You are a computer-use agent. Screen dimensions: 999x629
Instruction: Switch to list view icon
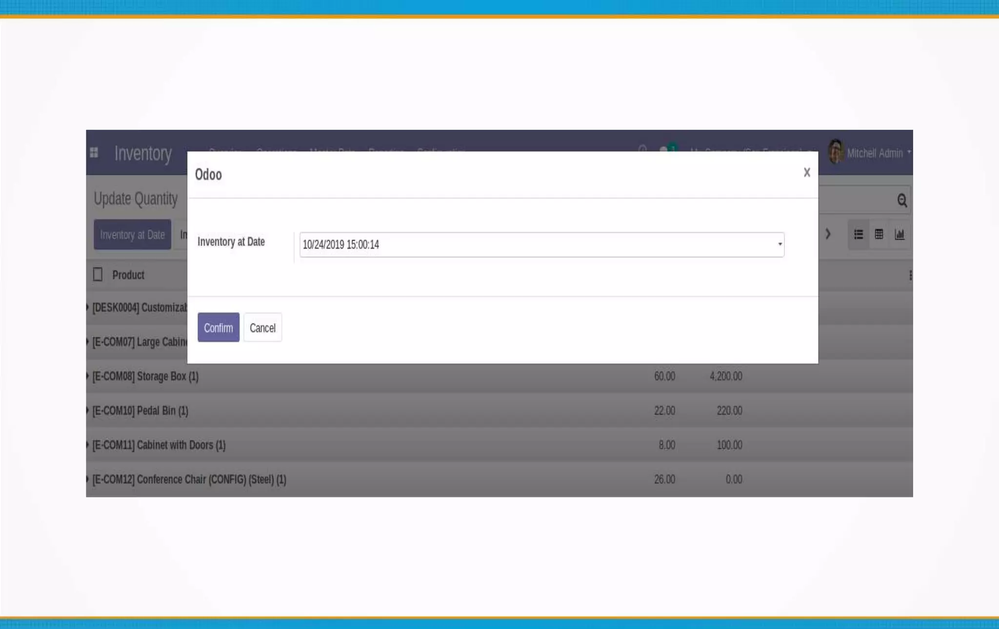859,235
